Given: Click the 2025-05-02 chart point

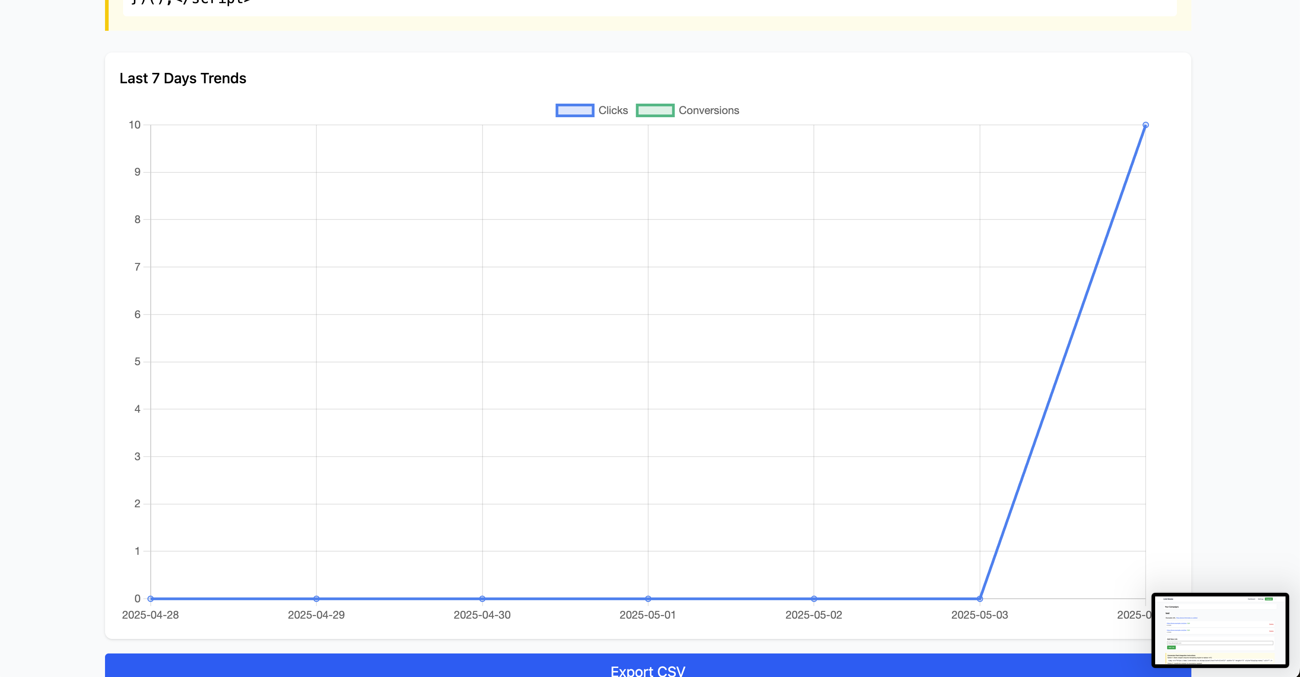Looking at the screenshot, I should [813, 599].
